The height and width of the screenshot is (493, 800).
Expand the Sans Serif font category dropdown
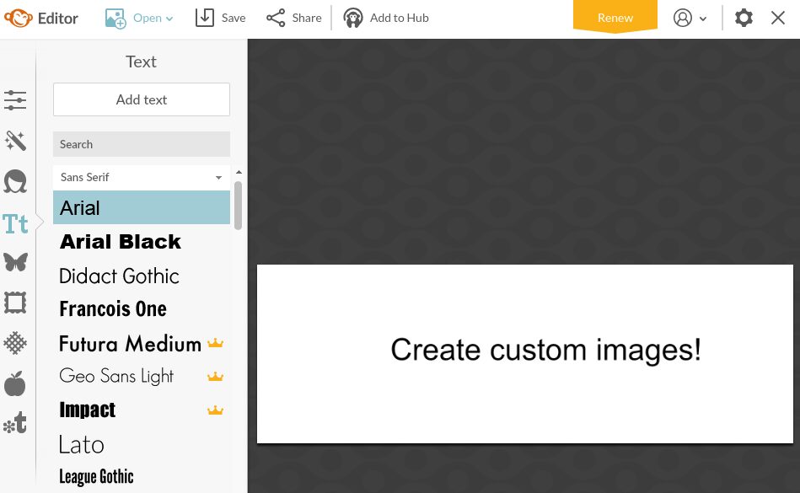tap(142, 178)
